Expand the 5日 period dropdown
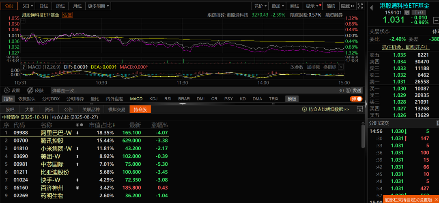The height and width of the screenshot is (203, 439). 28,6
